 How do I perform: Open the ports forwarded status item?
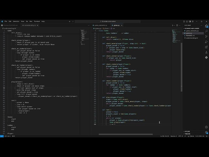[13, 136]
